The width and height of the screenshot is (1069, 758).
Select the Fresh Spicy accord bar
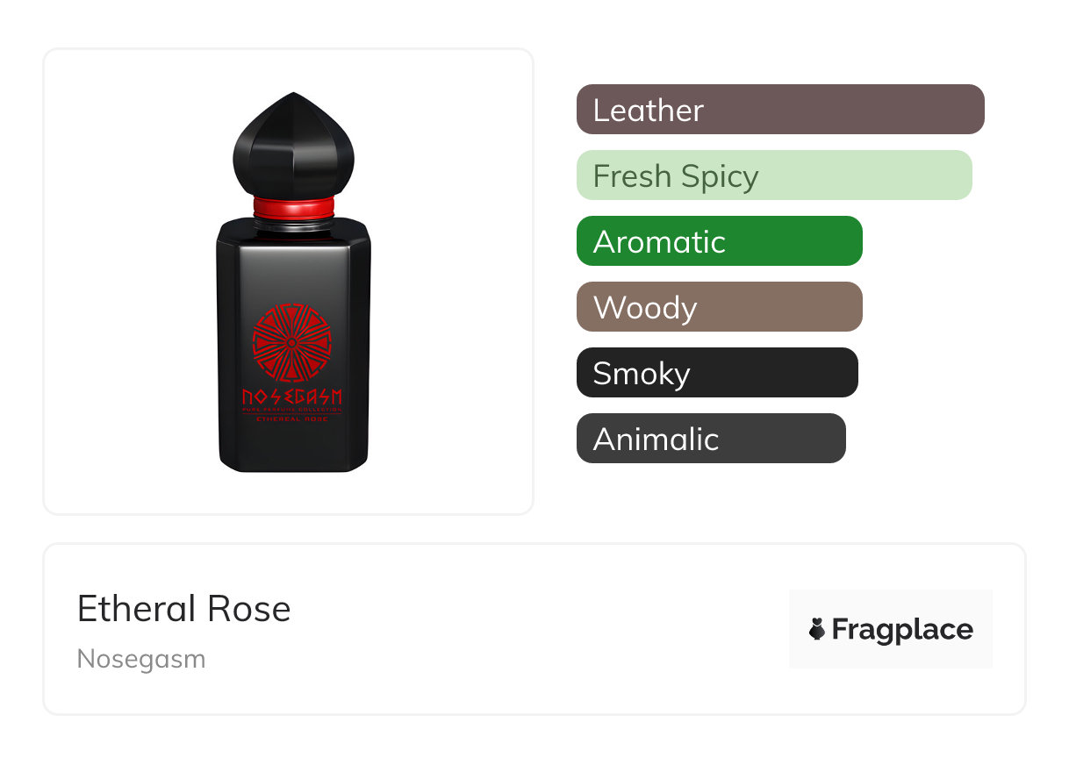(774, 175)
